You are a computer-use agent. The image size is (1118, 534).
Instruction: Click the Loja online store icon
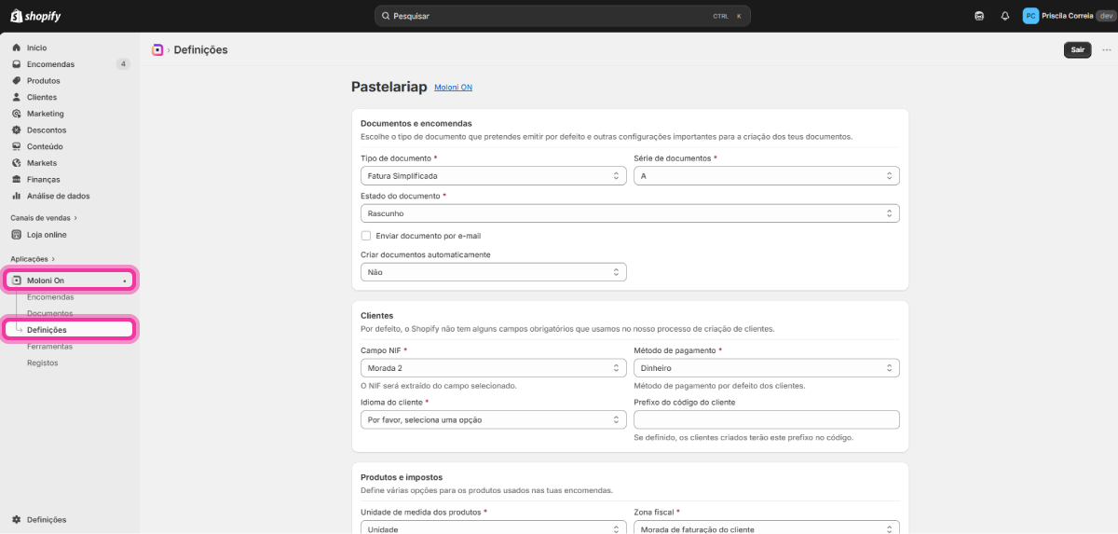click(x=16, y=235)
